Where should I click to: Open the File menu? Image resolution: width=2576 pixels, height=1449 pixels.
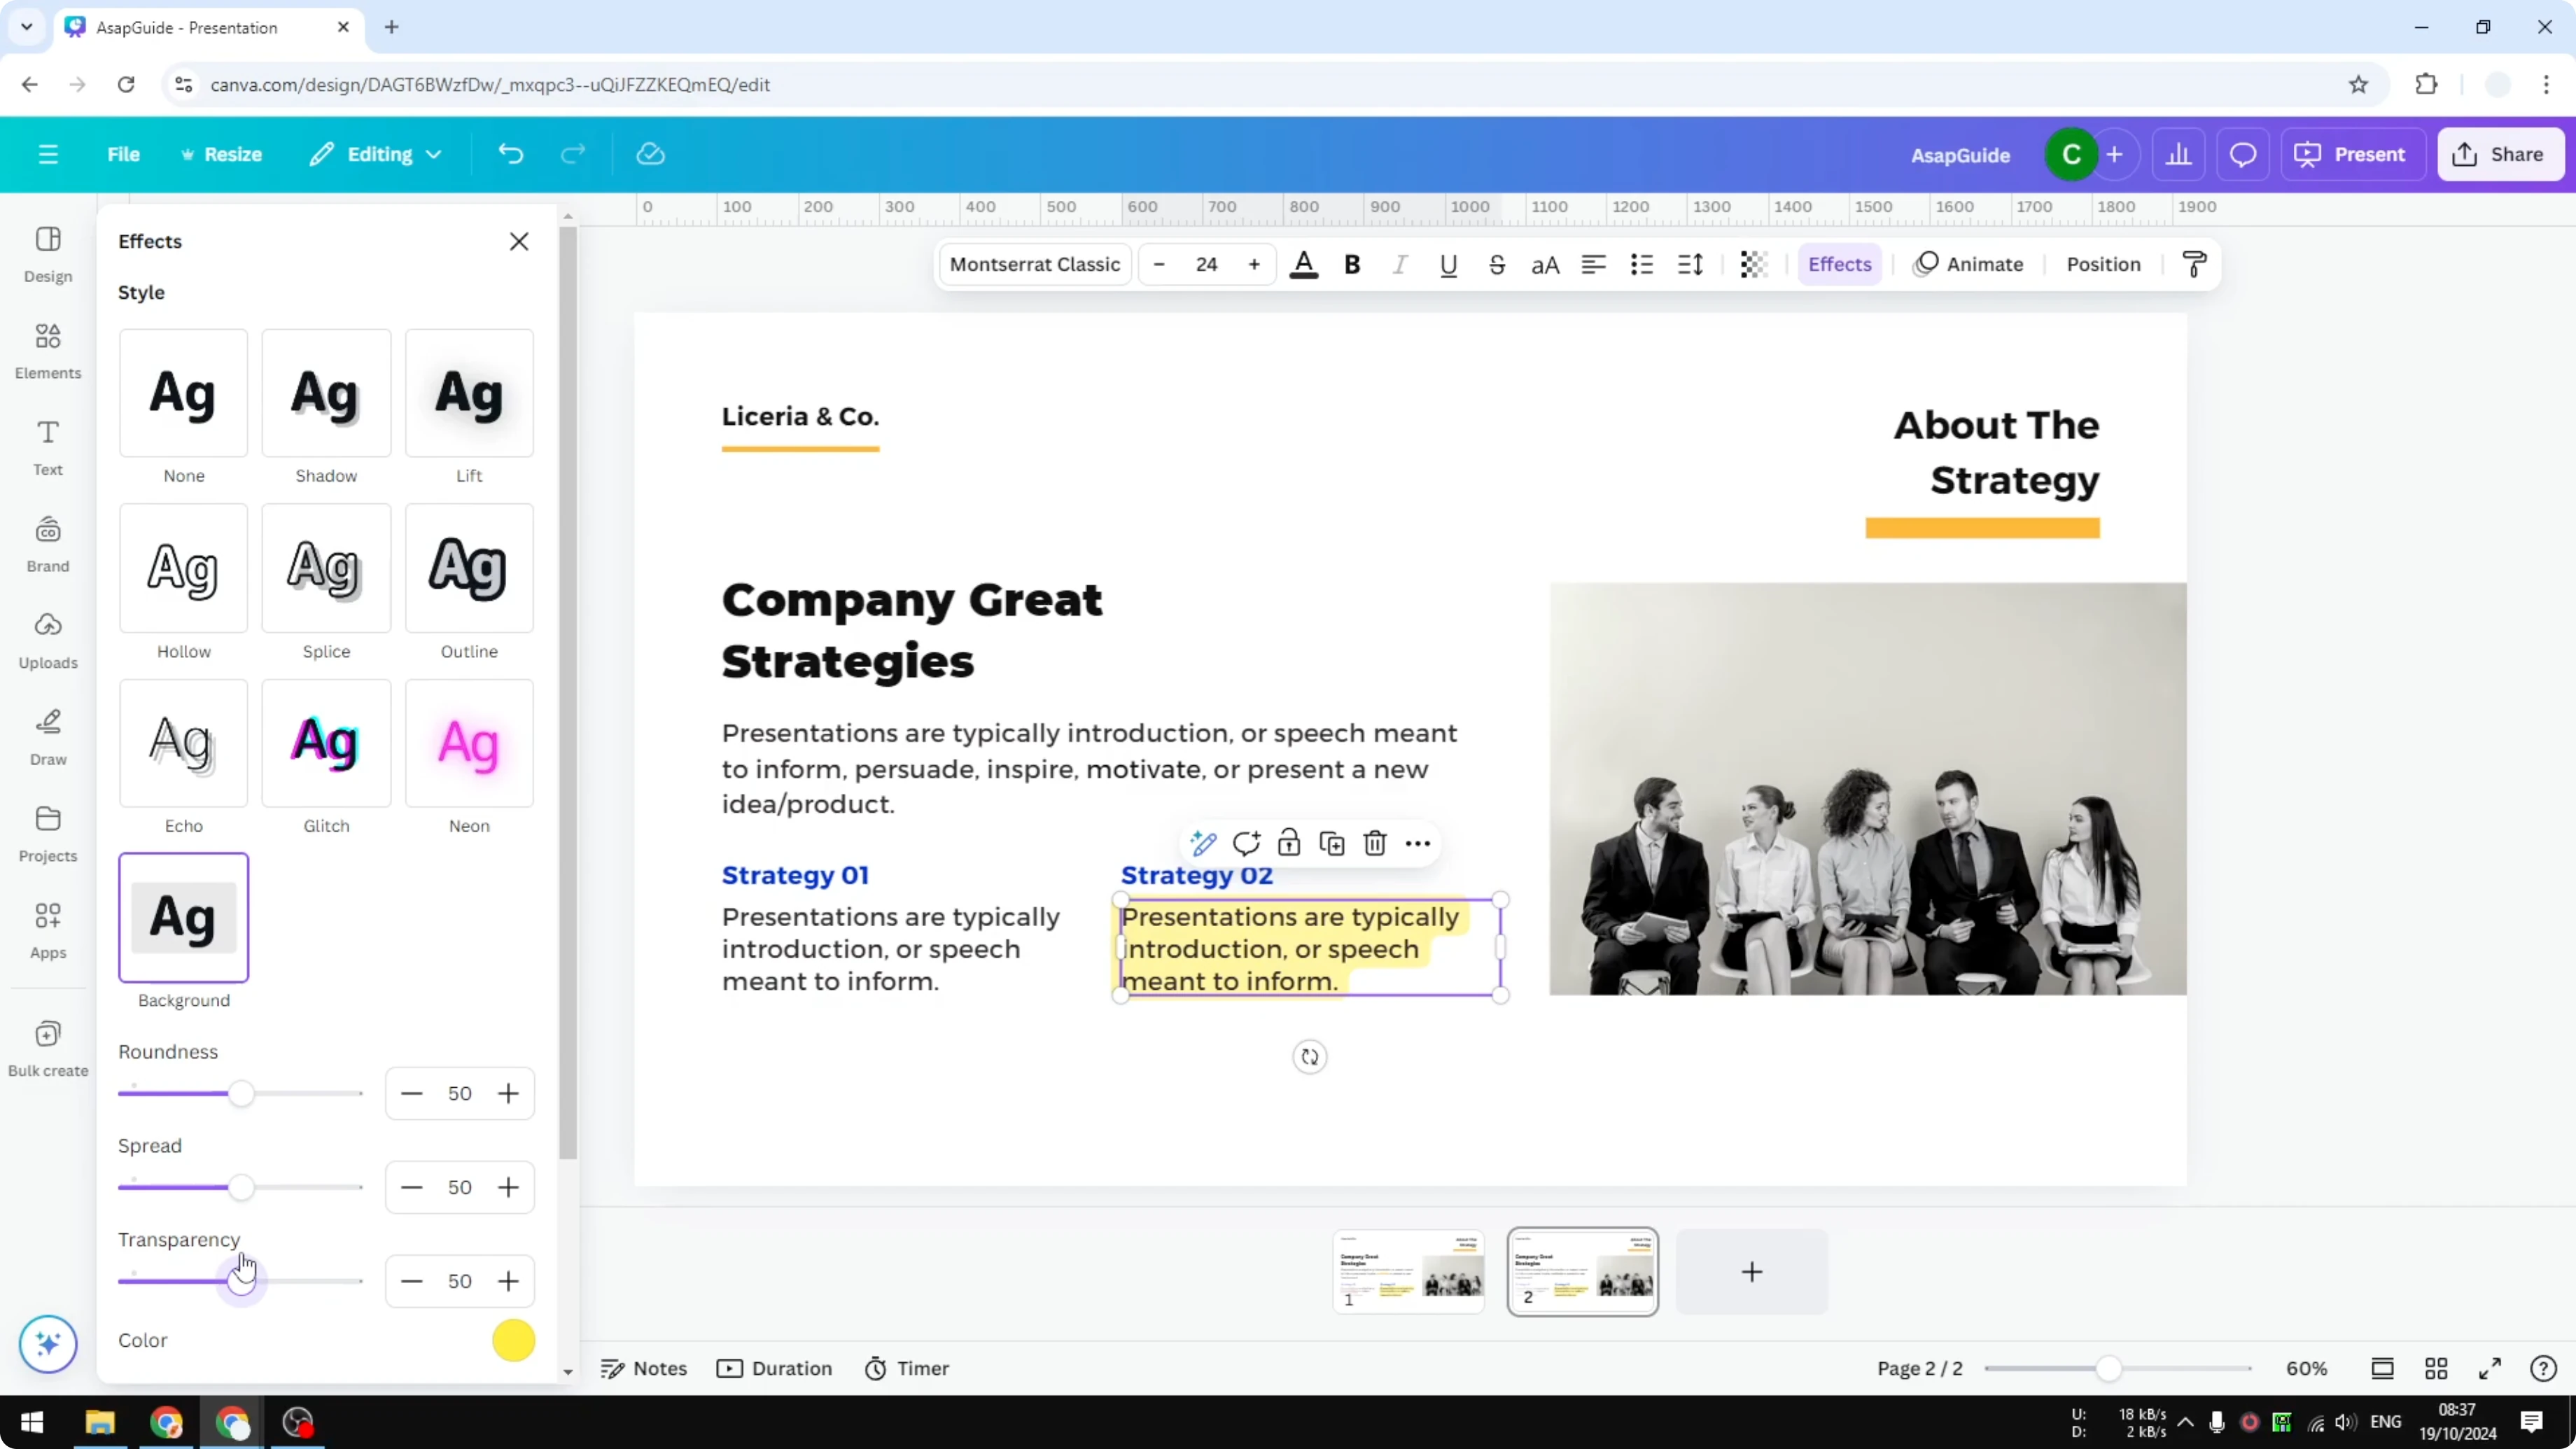click(x=124, y=153)
